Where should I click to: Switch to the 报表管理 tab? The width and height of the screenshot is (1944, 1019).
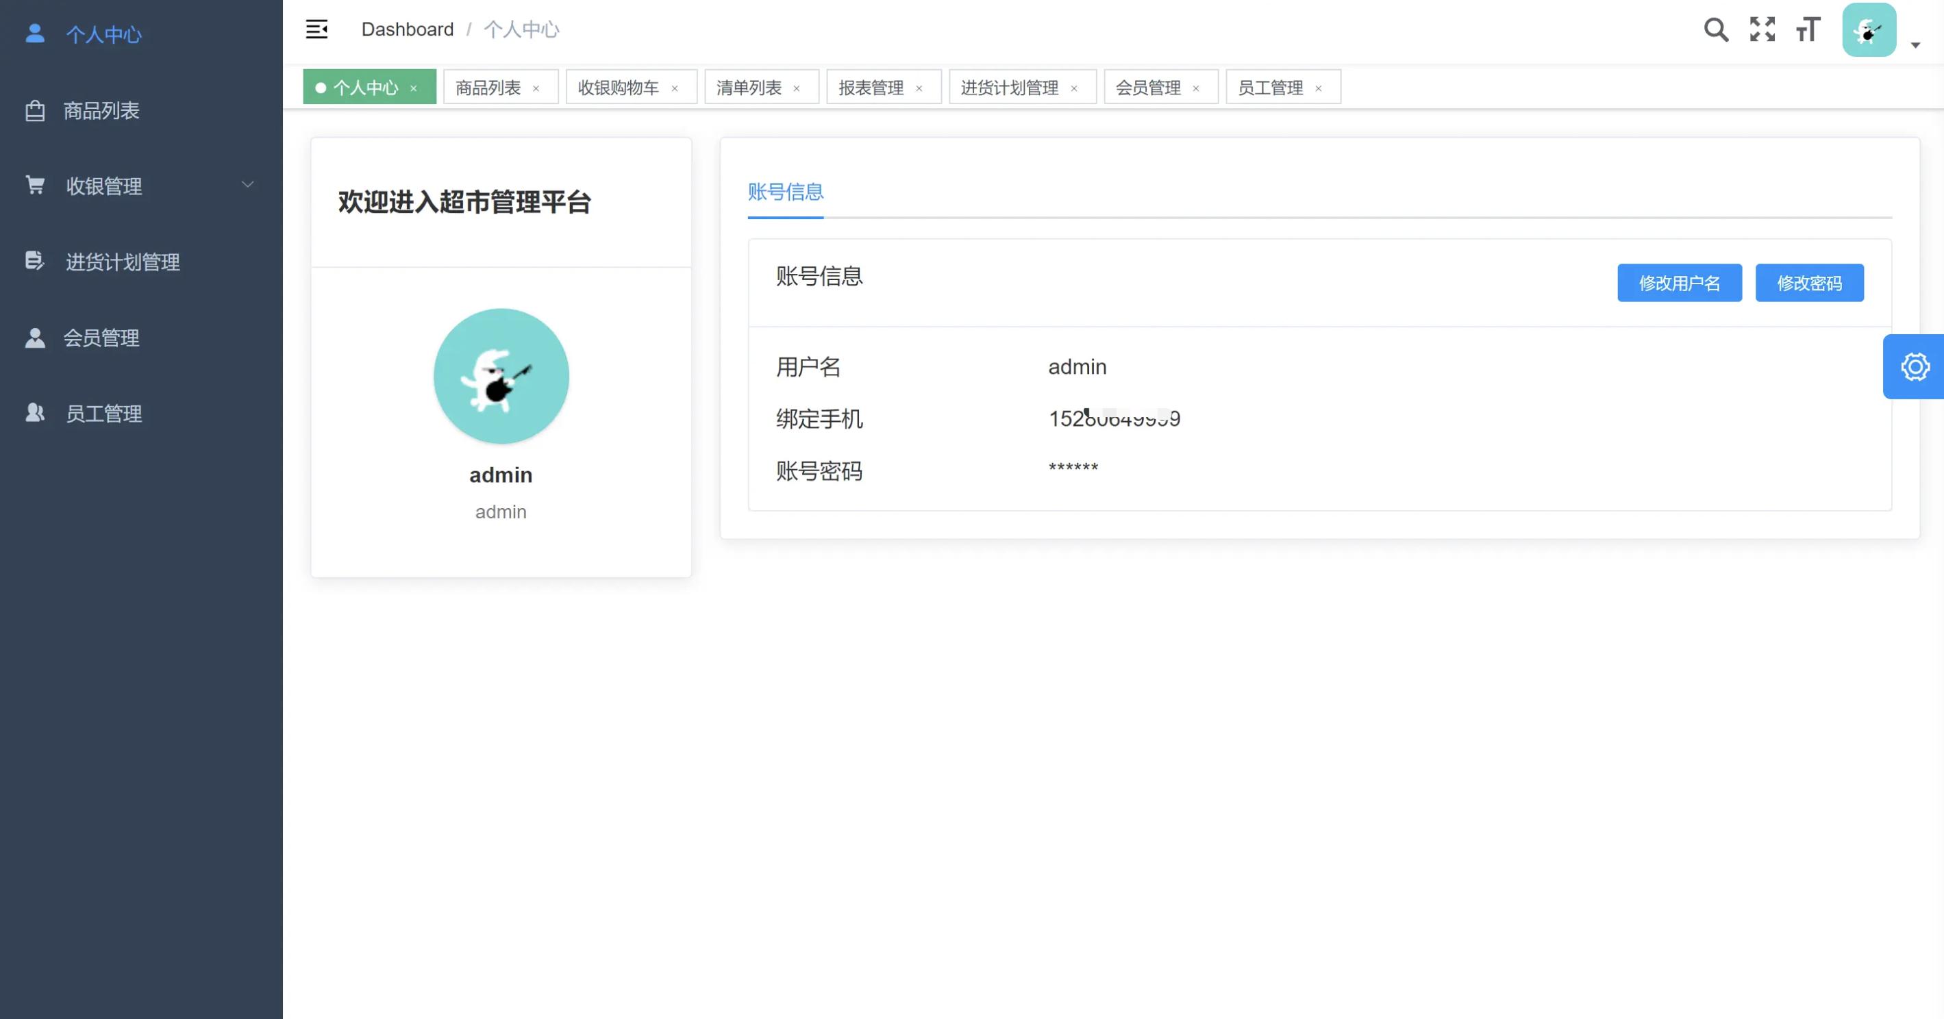pos(871,88)
